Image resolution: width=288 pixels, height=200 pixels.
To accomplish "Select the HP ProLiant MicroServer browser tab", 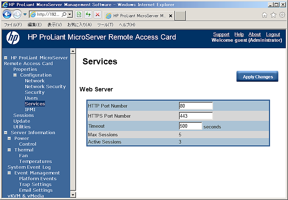I will [x=139, y=16].
